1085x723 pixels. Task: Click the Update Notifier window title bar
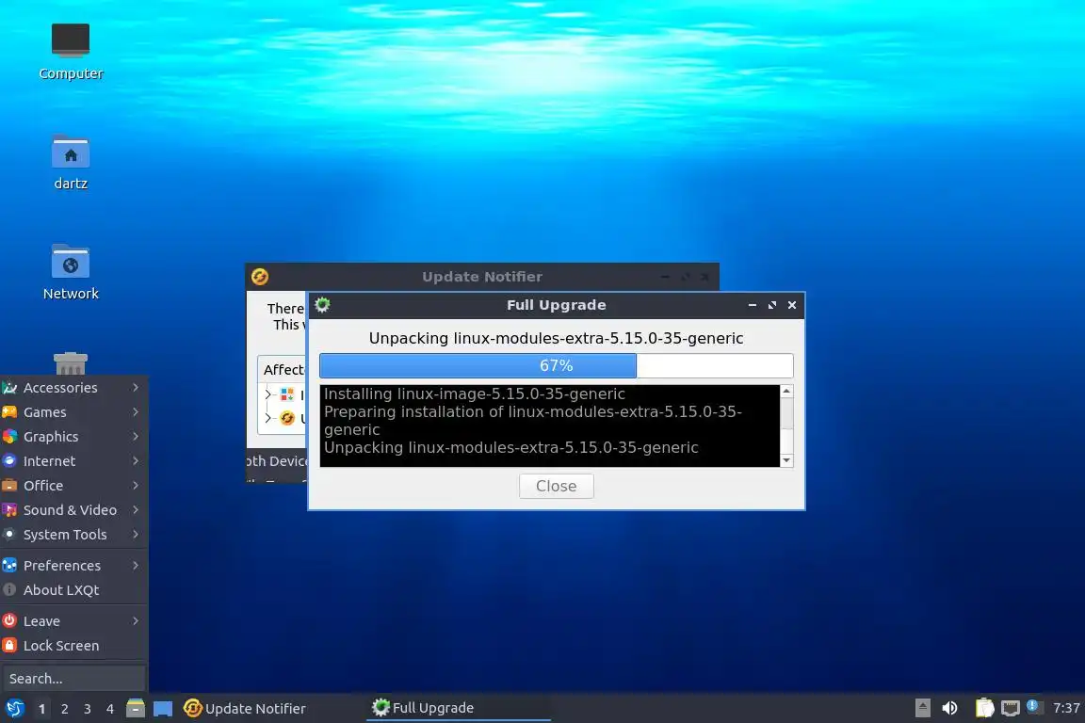[x=482, y=277]
